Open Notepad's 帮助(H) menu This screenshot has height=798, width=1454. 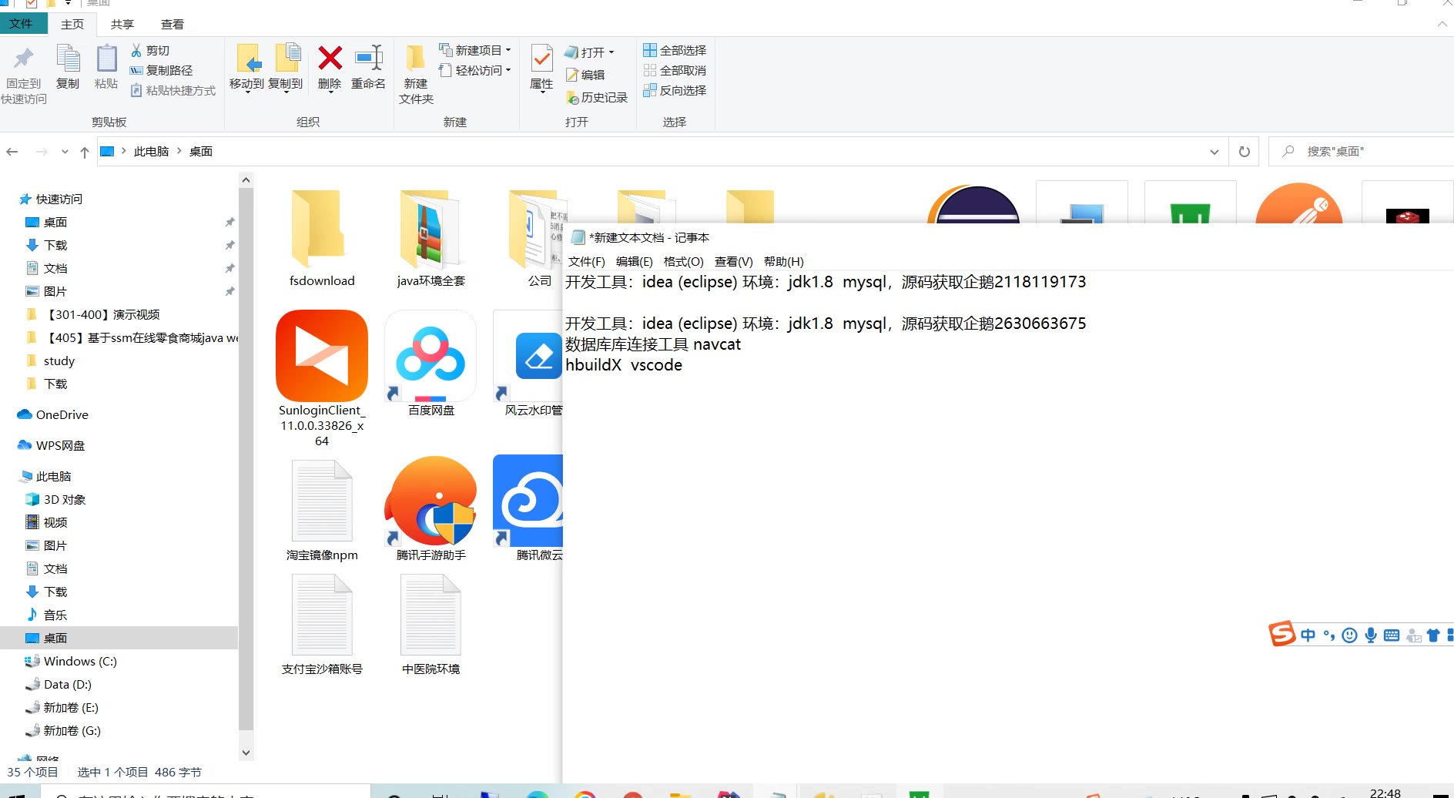tap(784, 261)
